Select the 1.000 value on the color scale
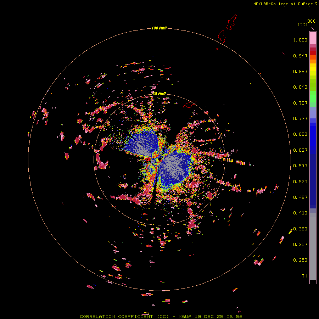319x319 pixels. 300,40
